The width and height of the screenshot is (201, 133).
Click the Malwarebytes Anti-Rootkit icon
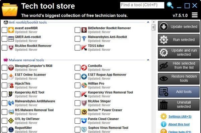(x=84, y=39)
